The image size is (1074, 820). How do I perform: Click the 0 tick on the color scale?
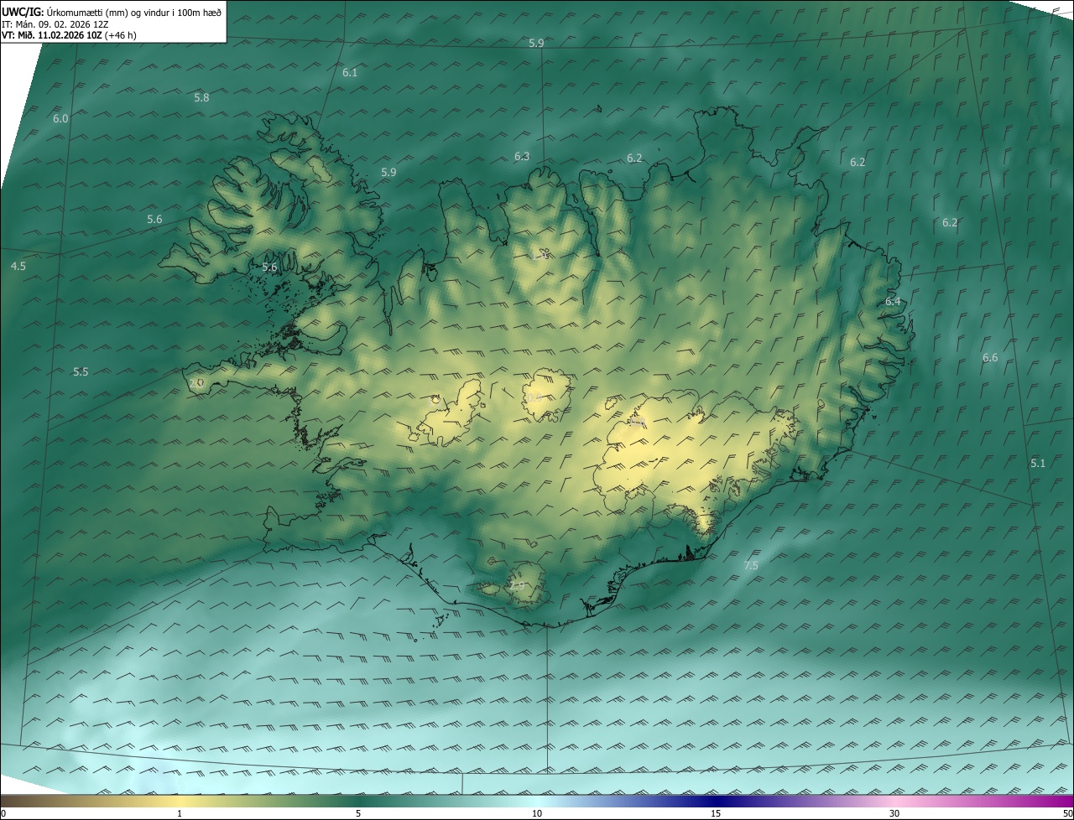coord(3,813)
